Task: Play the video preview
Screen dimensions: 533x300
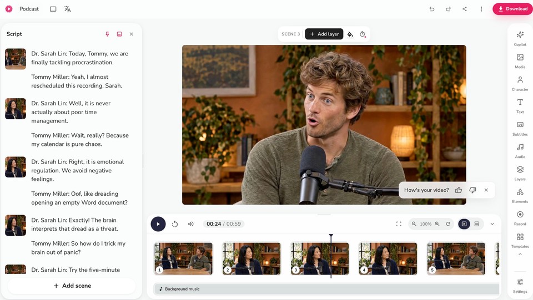Action: click(x=158, y=224)
